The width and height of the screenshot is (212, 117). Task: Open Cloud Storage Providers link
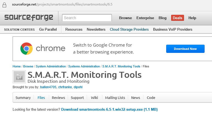pyautogui.click(x=129, y=29)
